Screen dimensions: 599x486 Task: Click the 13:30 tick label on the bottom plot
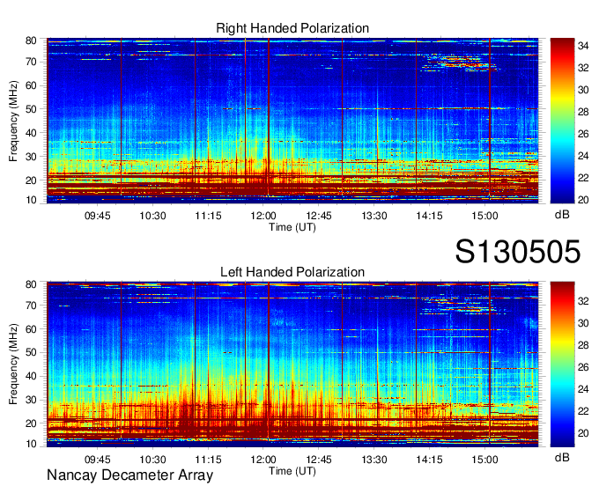pos(374,460)
